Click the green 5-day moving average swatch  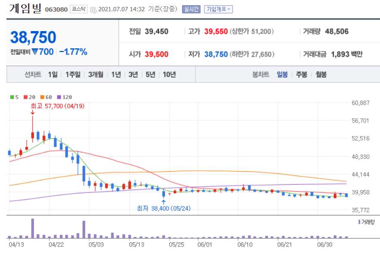(x=12, y=97)
